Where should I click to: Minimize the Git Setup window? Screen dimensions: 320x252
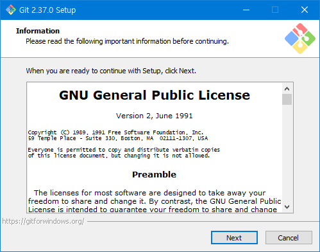pos(246,10)
